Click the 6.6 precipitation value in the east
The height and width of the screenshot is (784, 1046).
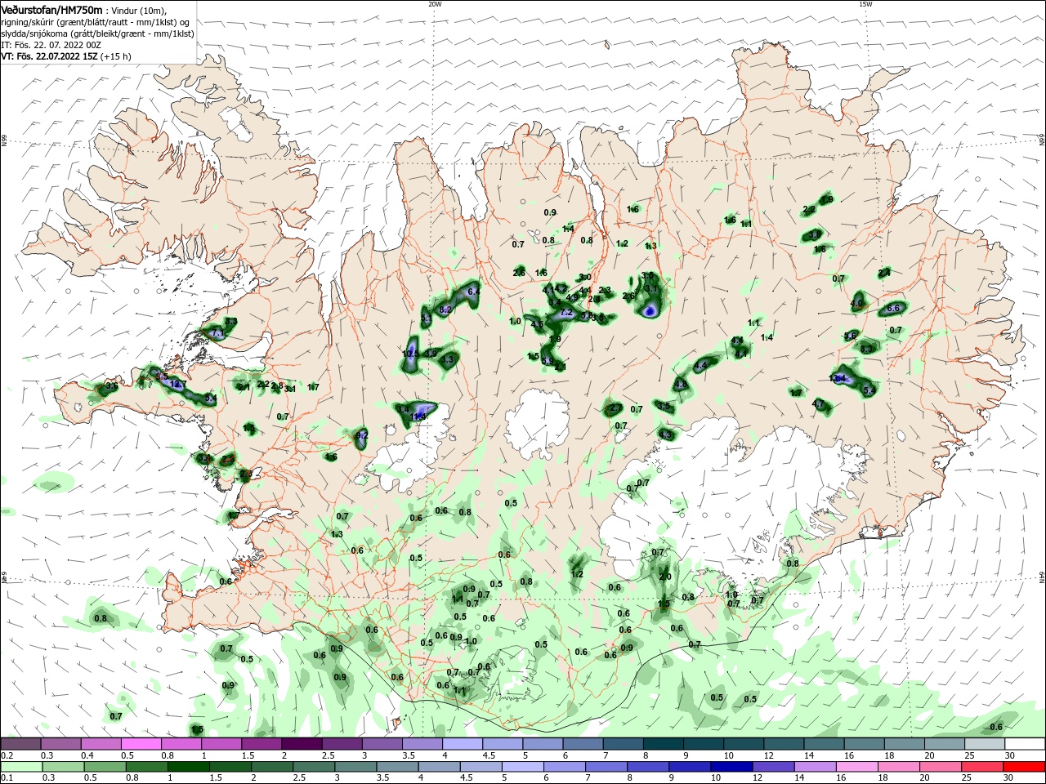point(893,309)
